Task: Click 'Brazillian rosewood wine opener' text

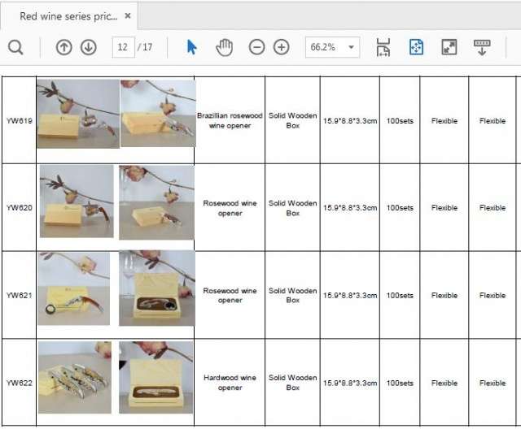Action: point(230,121)
